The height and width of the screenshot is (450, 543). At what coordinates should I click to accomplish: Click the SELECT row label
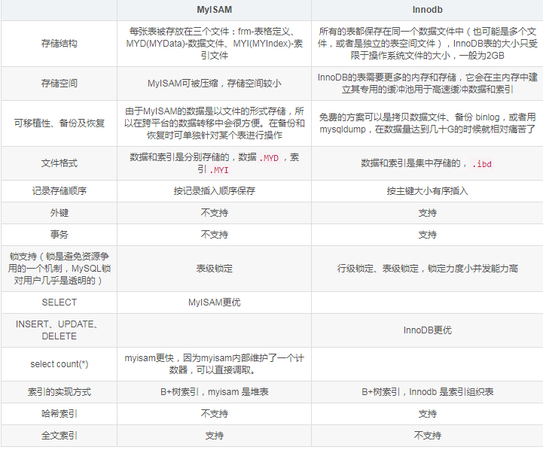59,303
